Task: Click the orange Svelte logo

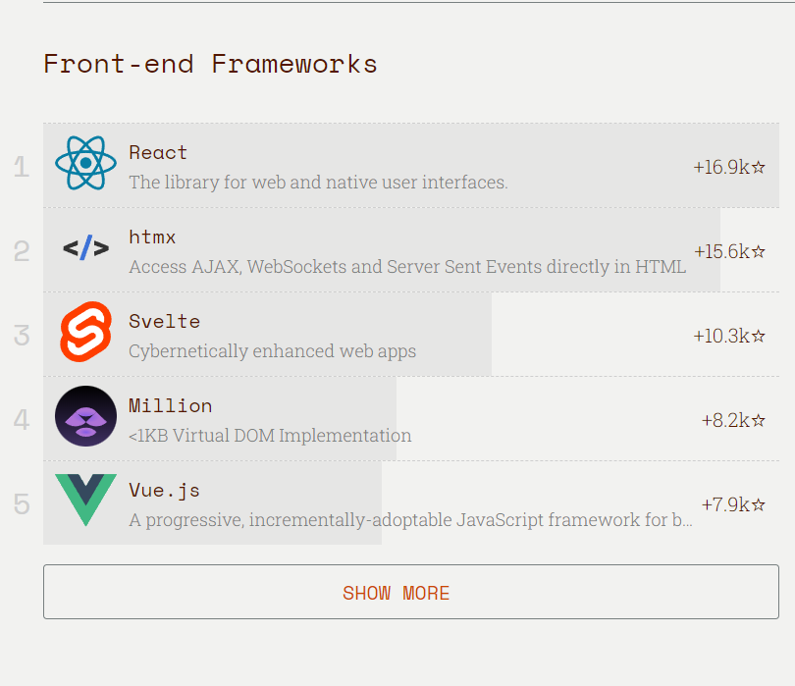Action: (x=85, y=332)
